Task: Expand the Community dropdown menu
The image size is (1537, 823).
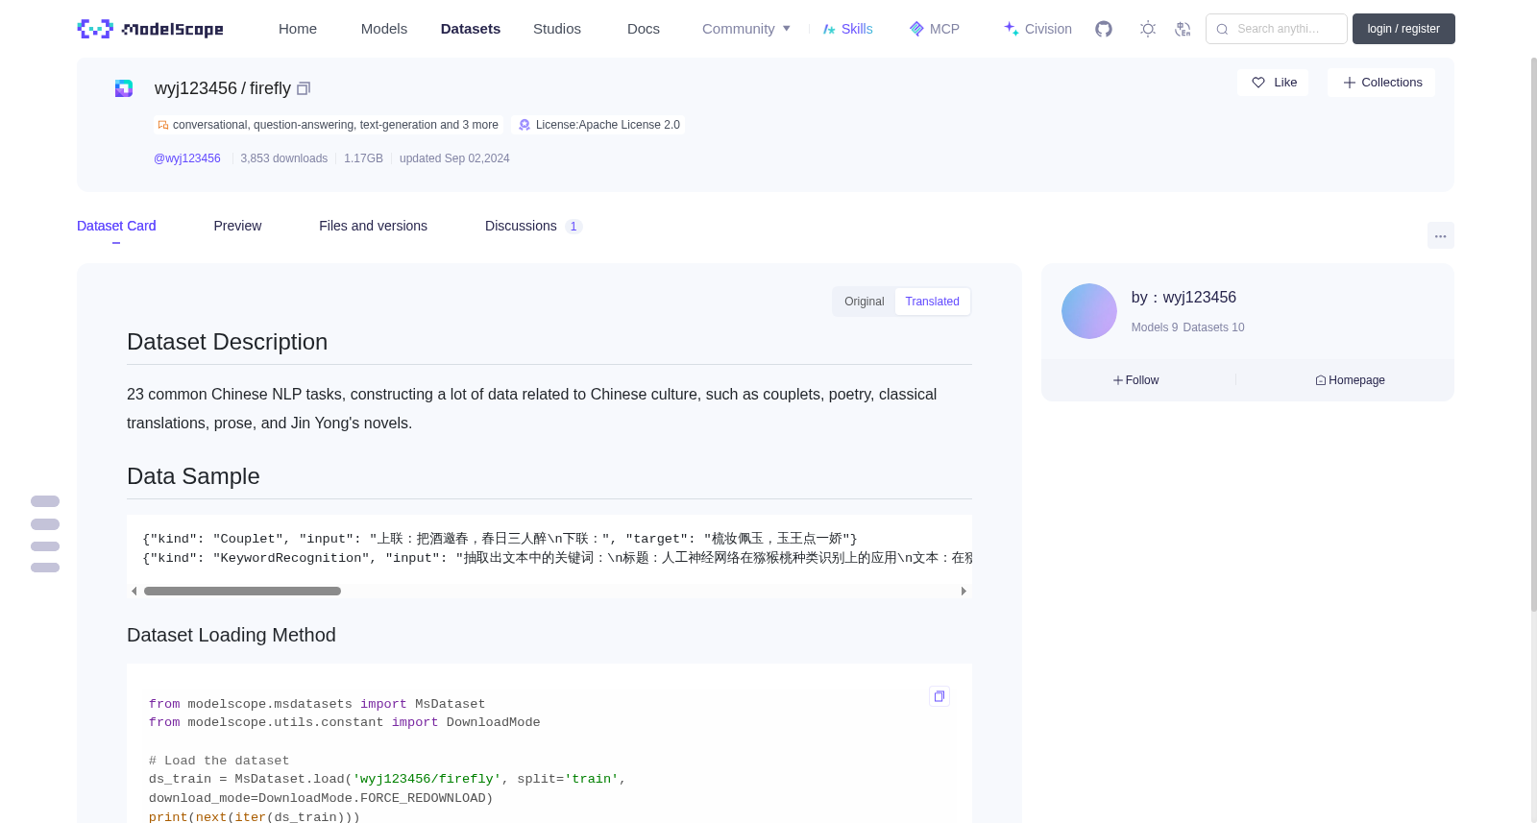Action: (x=746, y=29)
